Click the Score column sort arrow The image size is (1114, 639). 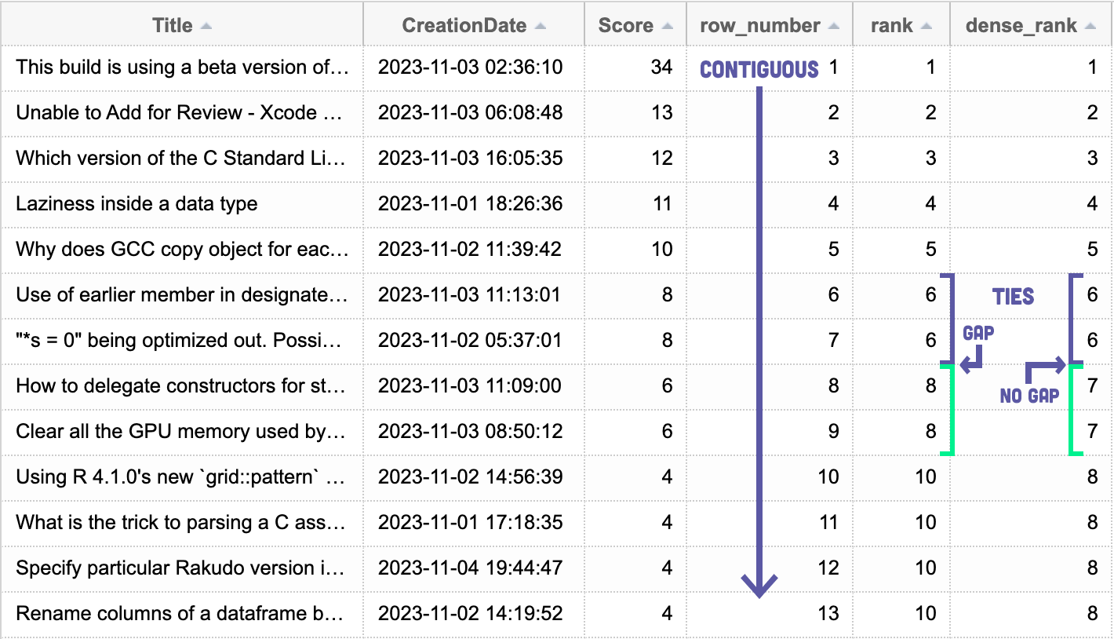point(666,24)
